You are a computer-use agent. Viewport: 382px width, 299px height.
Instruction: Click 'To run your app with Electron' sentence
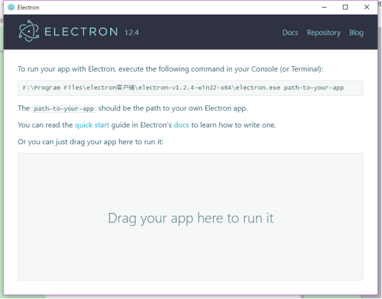coord(170,69)
